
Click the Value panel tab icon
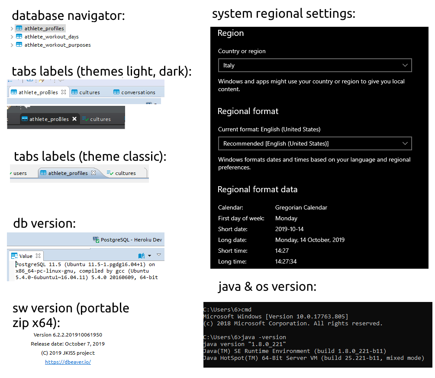click(x=14, y=256)
